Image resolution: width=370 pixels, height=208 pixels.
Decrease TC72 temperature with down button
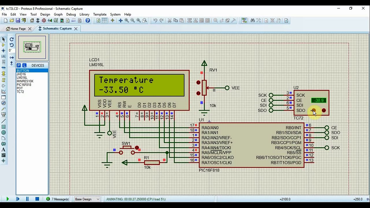(x=314, y=110)
